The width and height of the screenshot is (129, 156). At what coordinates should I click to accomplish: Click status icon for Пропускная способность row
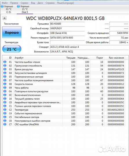[x=5, y=66]
